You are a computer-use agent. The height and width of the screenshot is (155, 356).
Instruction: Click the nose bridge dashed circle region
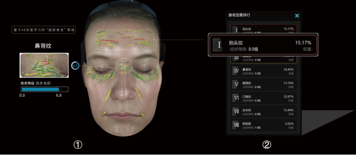click(x=124, y=66)
